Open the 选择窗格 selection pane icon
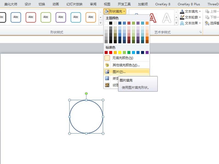Image resolution: width=219 pixels, height=164 pixels. pyautogui.click(x=207, y=23)
